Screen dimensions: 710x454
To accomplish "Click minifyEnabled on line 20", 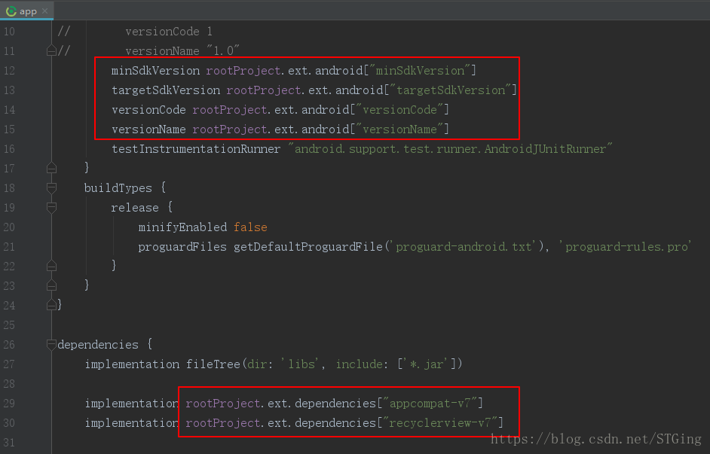I will (x=182, y=227).
